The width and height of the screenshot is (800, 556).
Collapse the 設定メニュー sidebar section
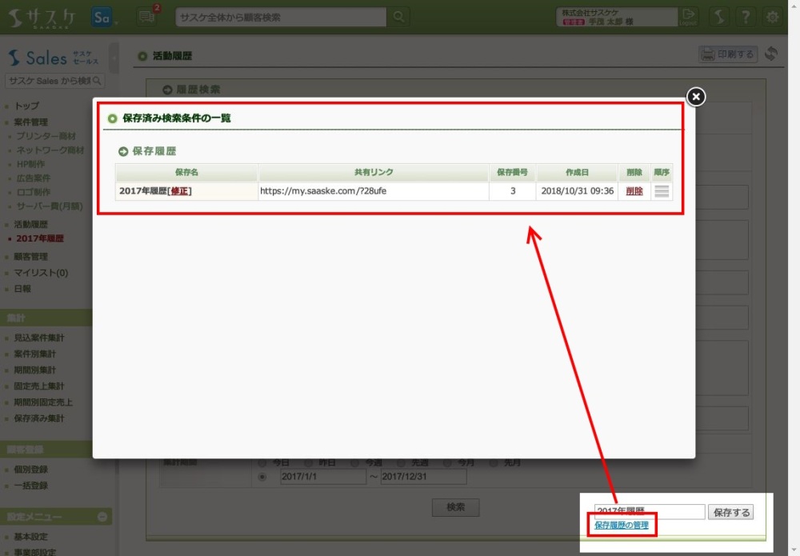click(x=102, y=517)
